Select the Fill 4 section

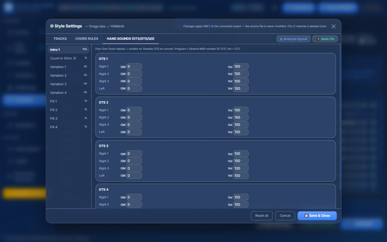click(x=69, y=127)
